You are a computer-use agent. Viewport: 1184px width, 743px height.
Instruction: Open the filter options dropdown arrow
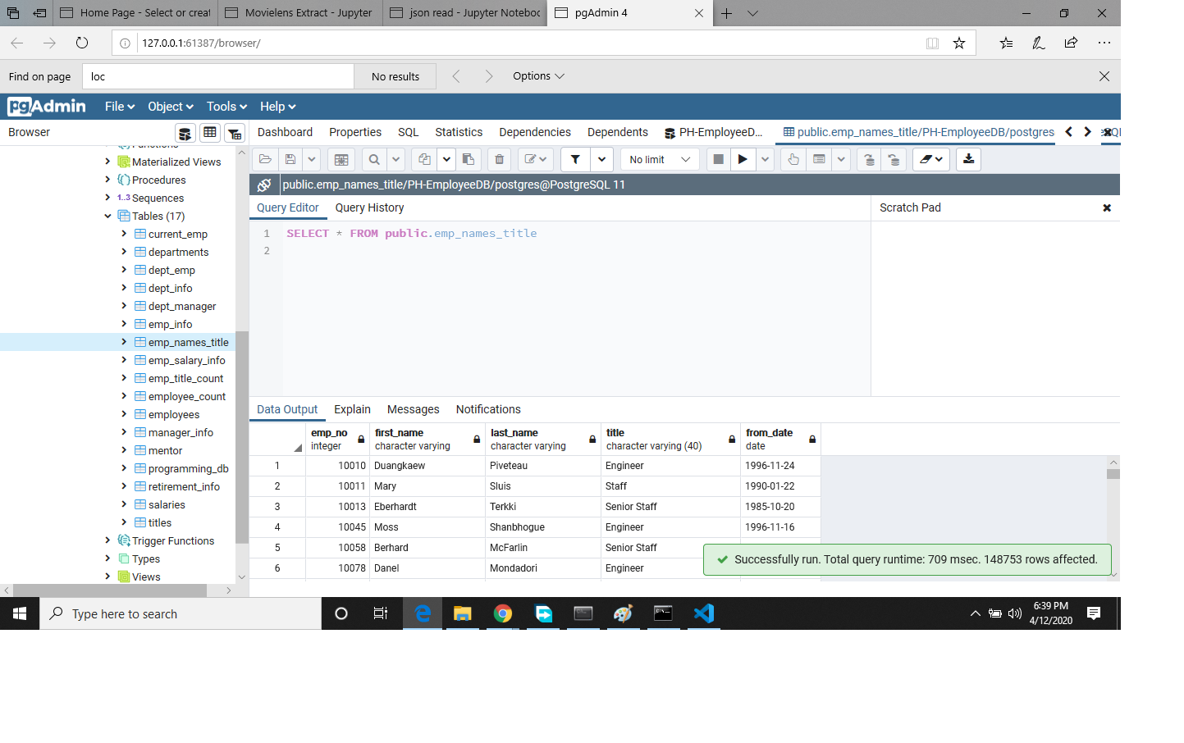pos(602,159)
